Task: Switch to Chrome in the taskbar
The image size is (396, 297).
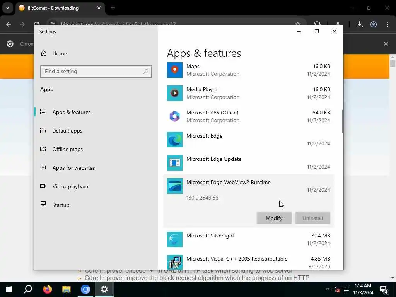Action: [x=85, y=289]
